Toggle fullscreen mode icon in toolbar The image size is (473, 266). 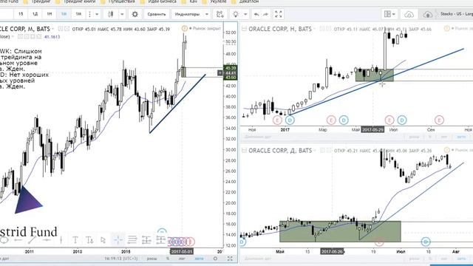tap(279, 14)
